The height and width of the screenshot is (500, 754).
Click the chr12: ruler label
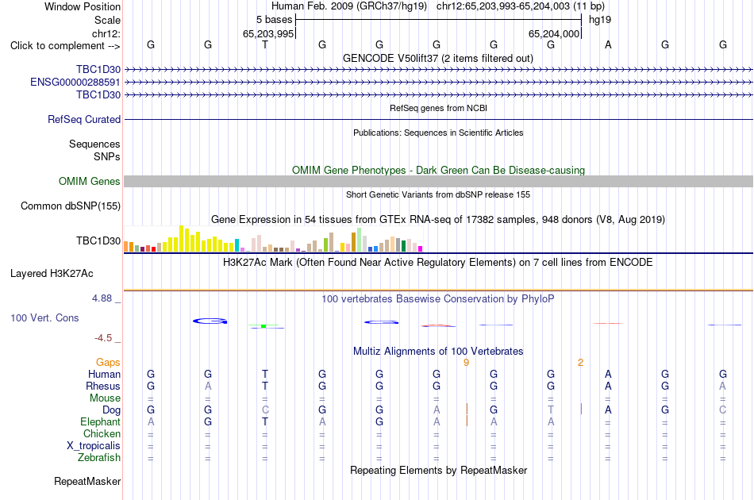tap(106, 33)
